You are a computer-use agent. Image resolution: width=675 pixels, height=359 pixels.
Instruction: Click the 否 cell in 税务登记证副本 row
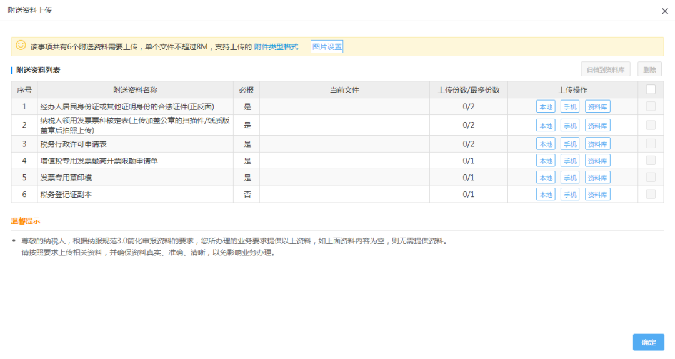(247, 195)
